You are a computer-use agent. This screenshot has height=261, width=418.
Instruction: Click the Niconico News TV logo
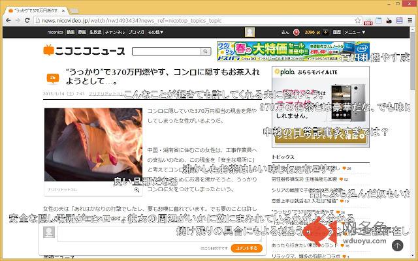(x=84, y=51)
